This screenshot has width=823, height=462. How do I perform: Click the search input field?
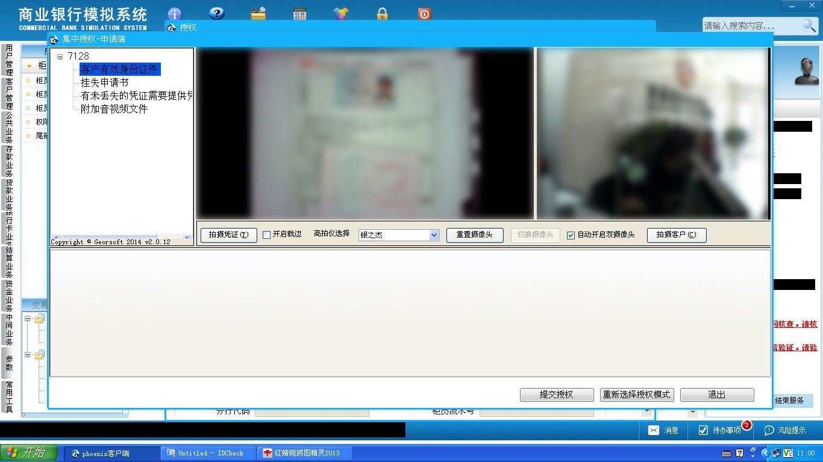752,26
